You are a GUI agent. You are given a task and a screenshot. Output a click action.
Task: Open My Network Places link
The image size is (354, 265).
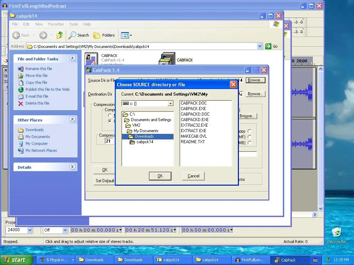pos(41,150)
